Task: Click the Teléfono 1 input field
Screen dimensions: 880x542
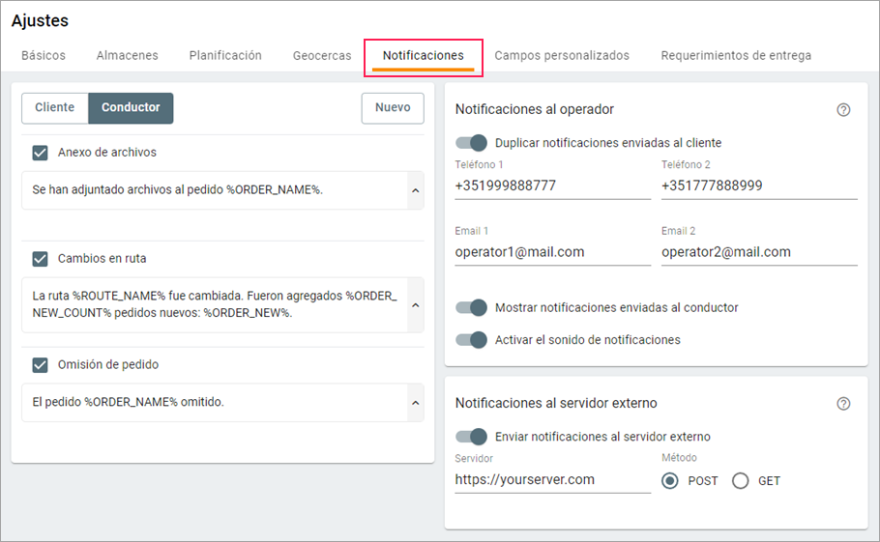Action: coord(553,185)
